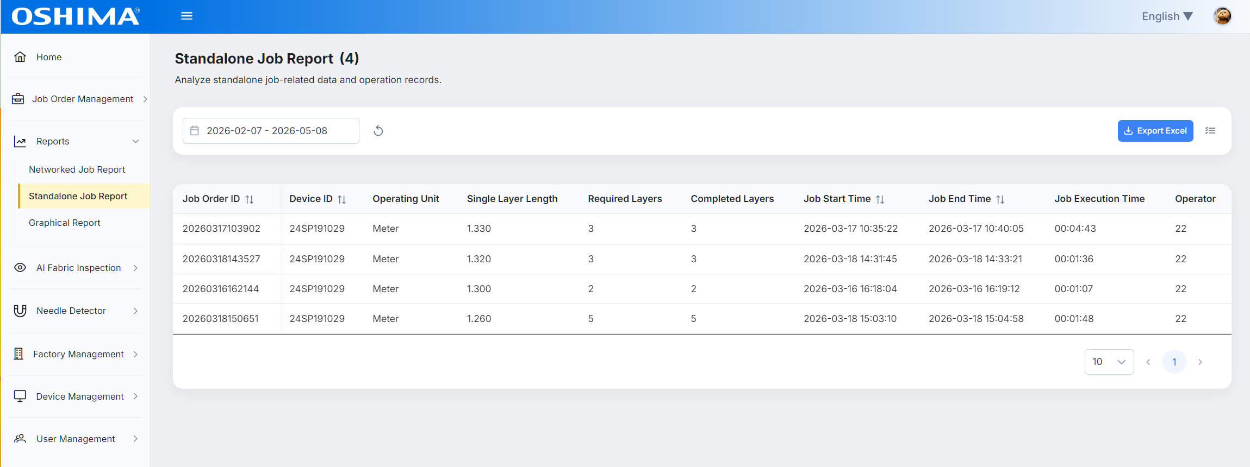Click the Factory Management building icon

pyautogui.click(x=18, y=354)
